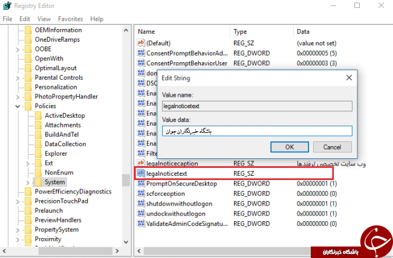Viewport: 393px width, 258px height.
Task: Select the System tree item label
Action: pyautogui.click(x=54, y=182)
